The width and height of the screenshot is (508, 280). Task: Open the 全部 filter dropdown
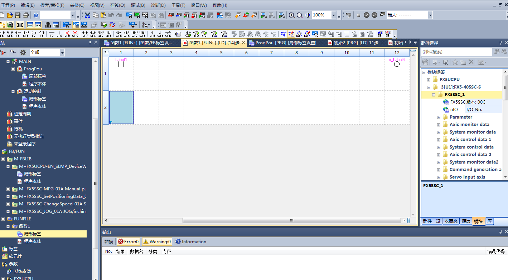click(x=62, y=52)
